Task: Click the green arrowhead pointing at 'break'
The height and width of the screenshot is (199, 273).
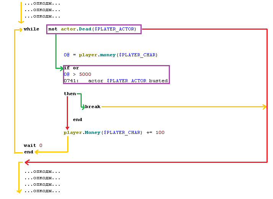Action: click(83, 107)
